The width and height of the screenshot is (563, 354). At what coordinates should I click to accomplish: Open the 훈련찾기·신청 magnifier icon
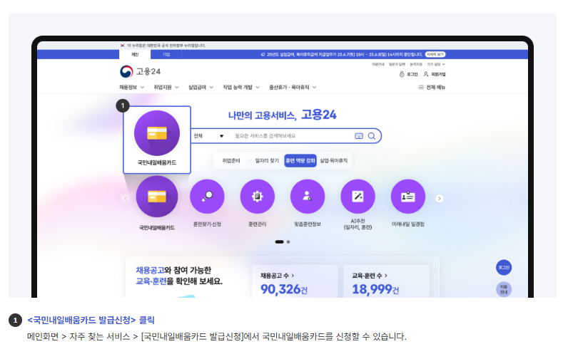pos(207,197)
